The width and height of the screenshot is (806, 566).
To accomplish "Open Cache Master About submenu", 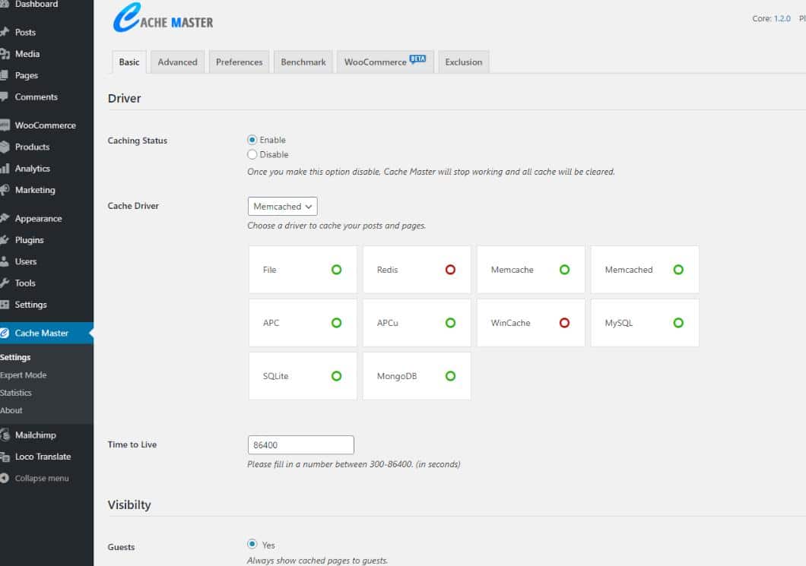I will 11,410.
